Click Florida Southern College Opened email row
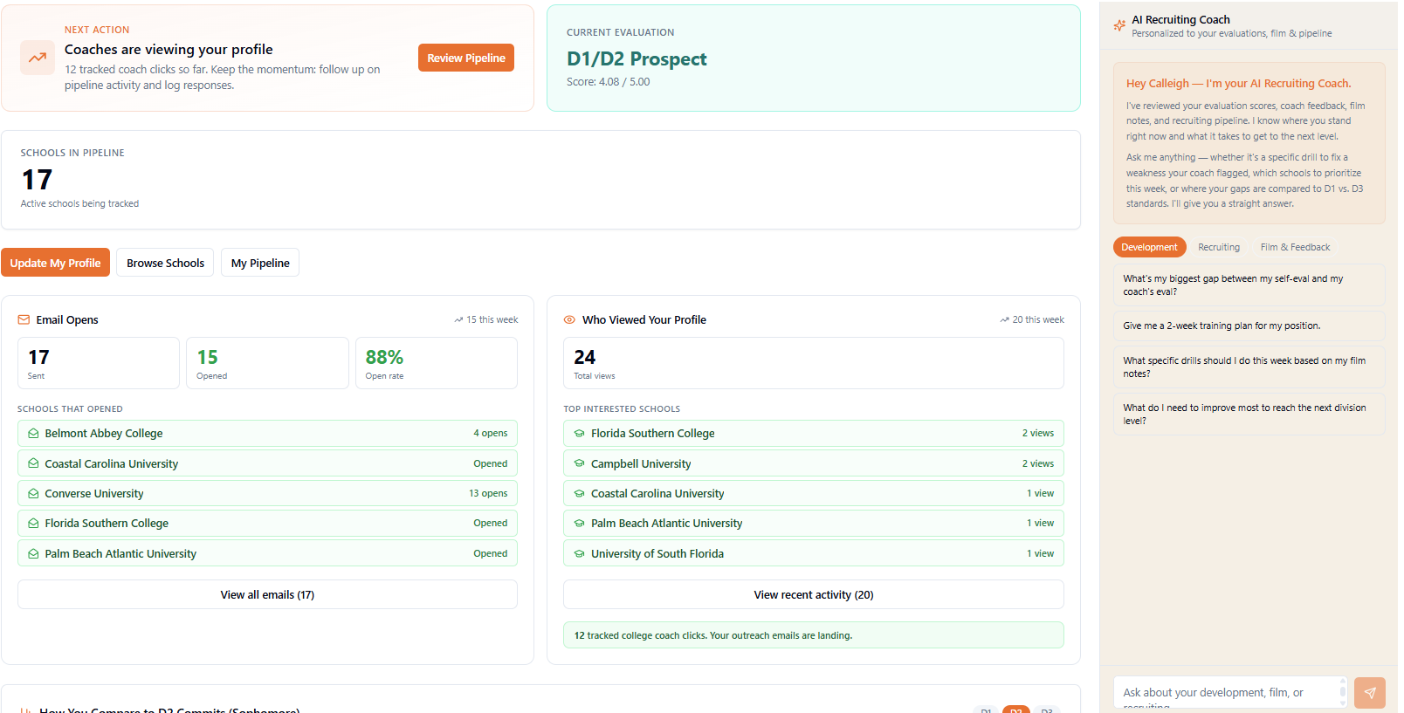 pos(267,524)
